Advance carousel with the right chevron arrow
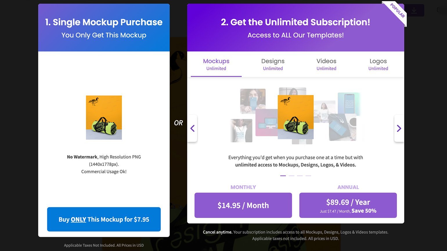Viewport: 447px width, 251px height. [399, 128]
